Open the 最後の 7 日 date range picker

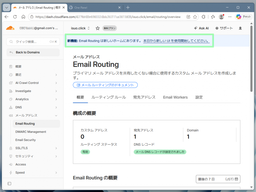[218, 179]
